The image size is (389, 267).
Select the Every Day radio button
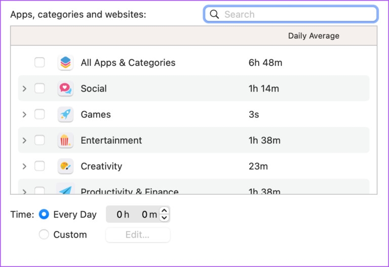pos(44,214)
